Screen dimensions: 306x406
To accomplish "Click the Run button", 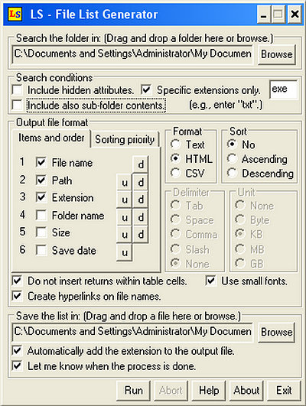I will (133, 390).
